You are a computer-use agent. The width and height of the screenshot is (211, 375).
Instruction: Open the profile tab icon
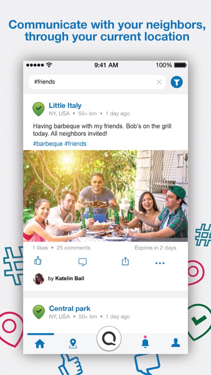point(175,342)
